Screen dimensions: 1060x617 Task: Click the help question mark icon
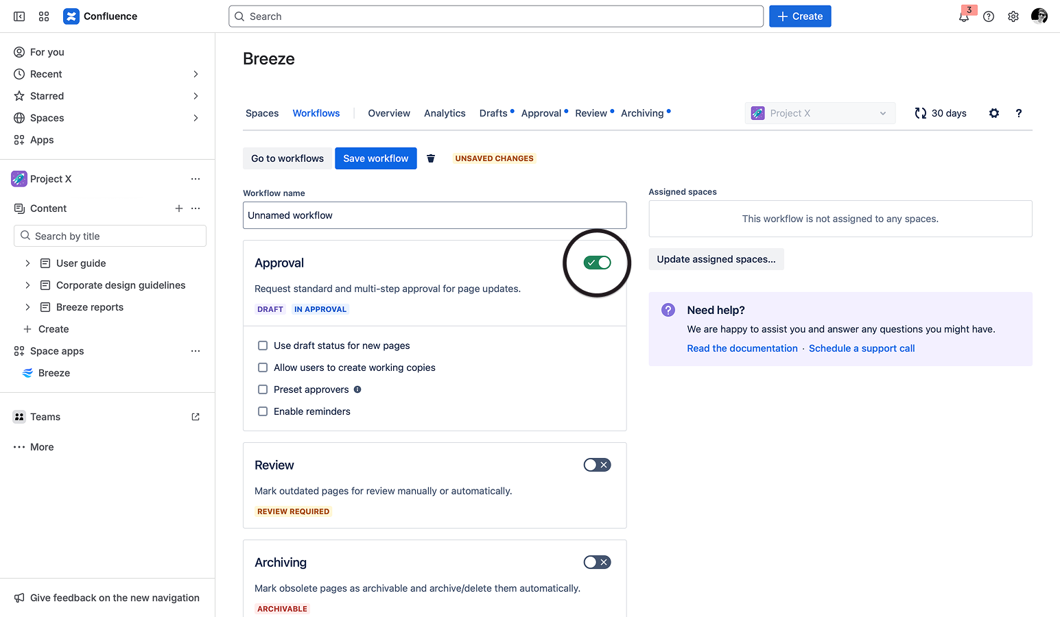pos(989,16)
